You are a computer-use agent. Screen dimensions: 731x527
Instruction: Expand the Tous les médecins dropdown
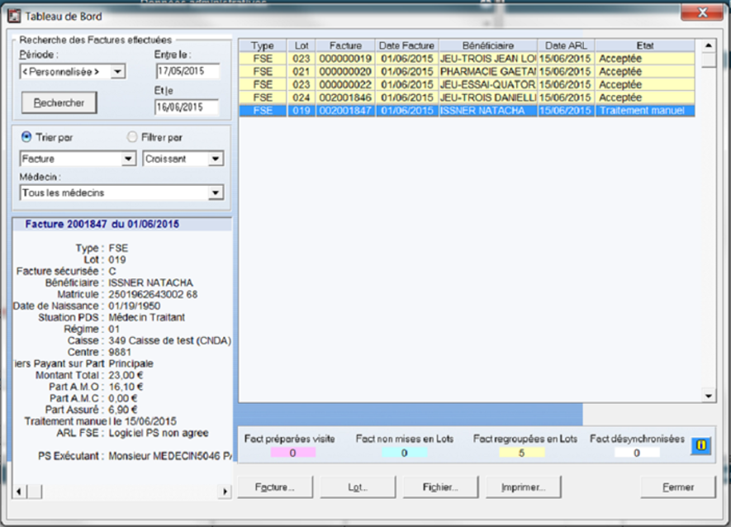tap(216, 192)
